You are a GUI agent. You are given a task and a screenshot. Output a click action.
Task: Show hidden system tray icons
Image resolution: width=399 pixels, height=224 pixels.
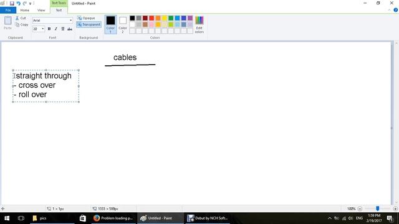(330, 218)
